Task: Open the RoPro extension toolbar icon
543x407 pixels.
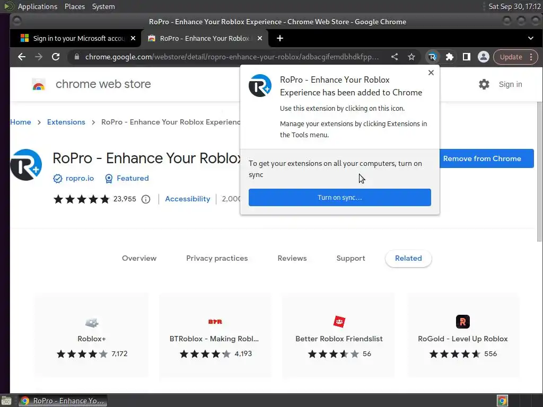Action: pyautogui.click(x=432, y=57)
